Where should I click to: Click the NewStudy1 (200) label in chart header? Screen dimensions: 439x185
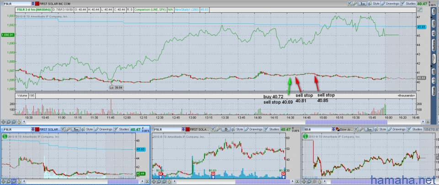click(x=186, y=9)
